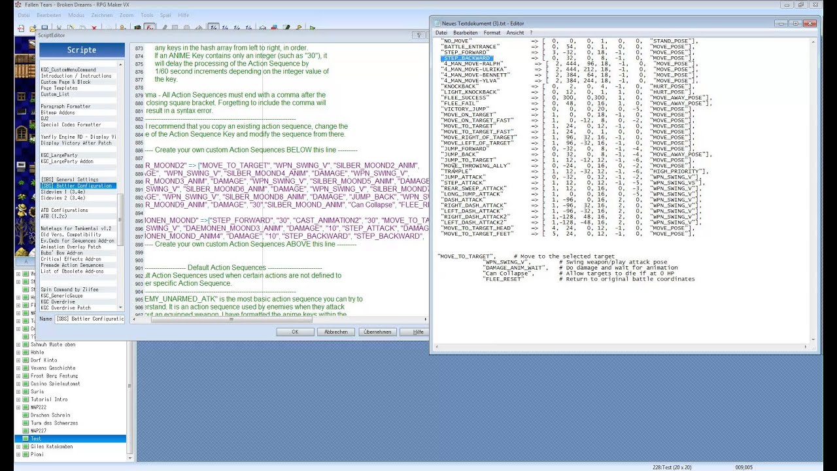Expand the Casino Spielautomat map node
The height and width of the screenshot is (471, 837).
(19, 383)
